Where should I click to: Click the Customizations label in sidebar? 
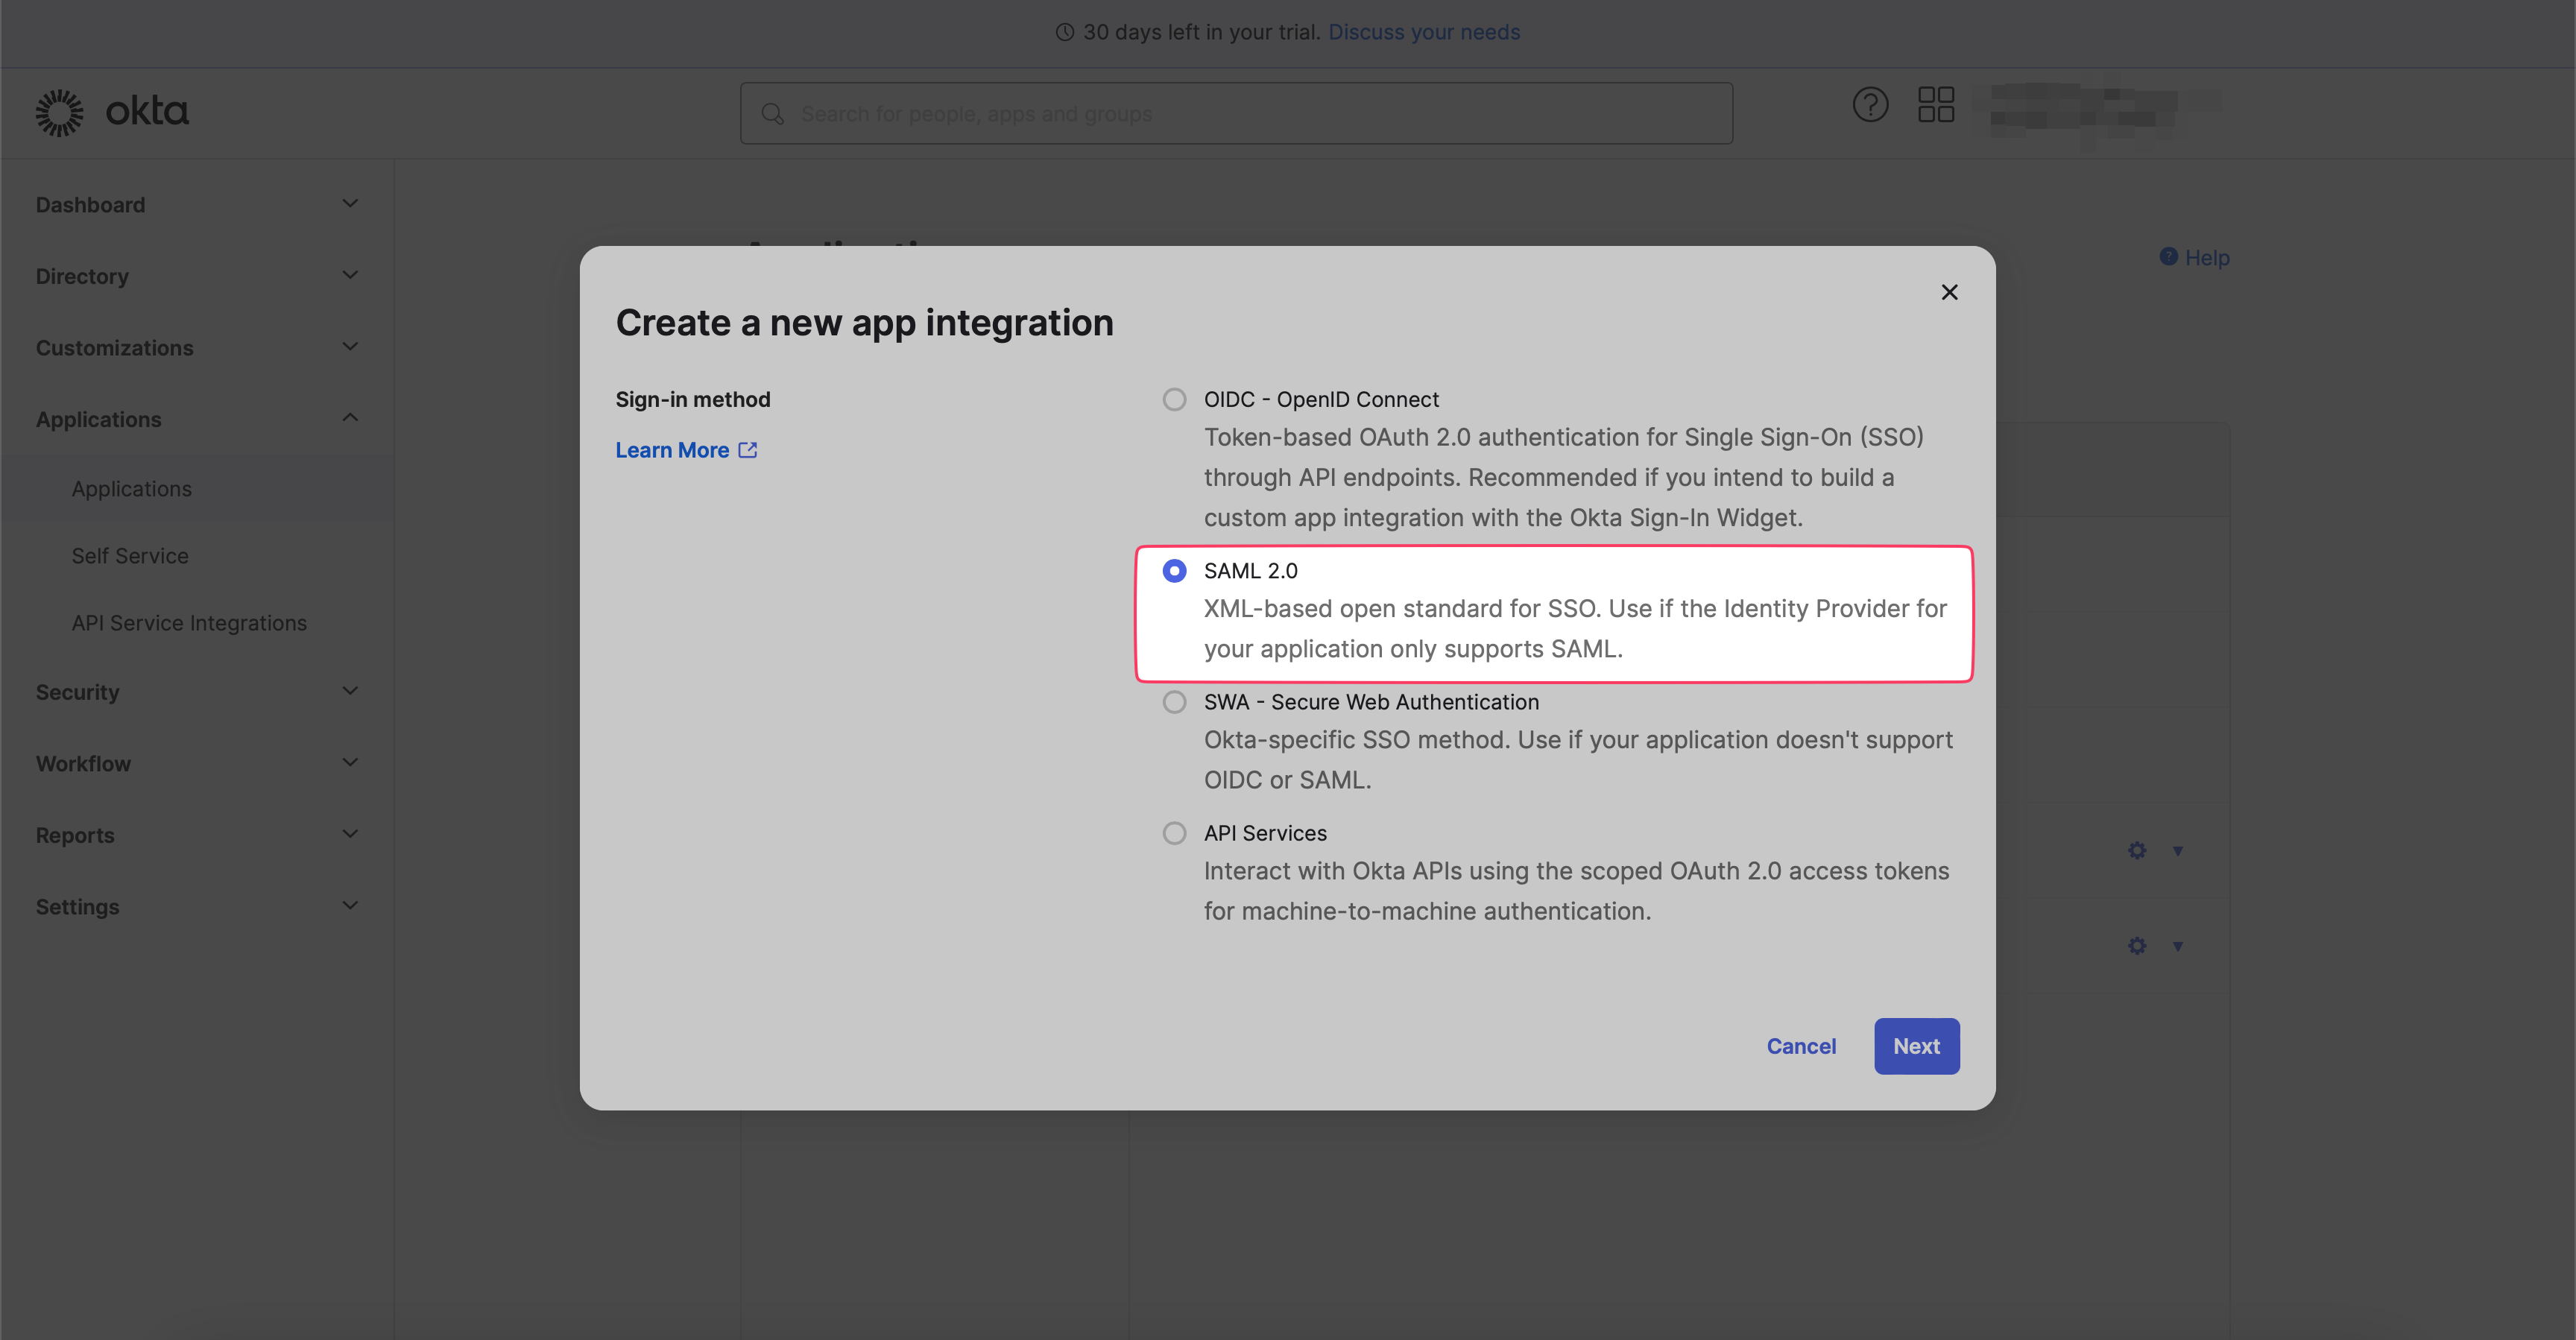tap(114, 348)
